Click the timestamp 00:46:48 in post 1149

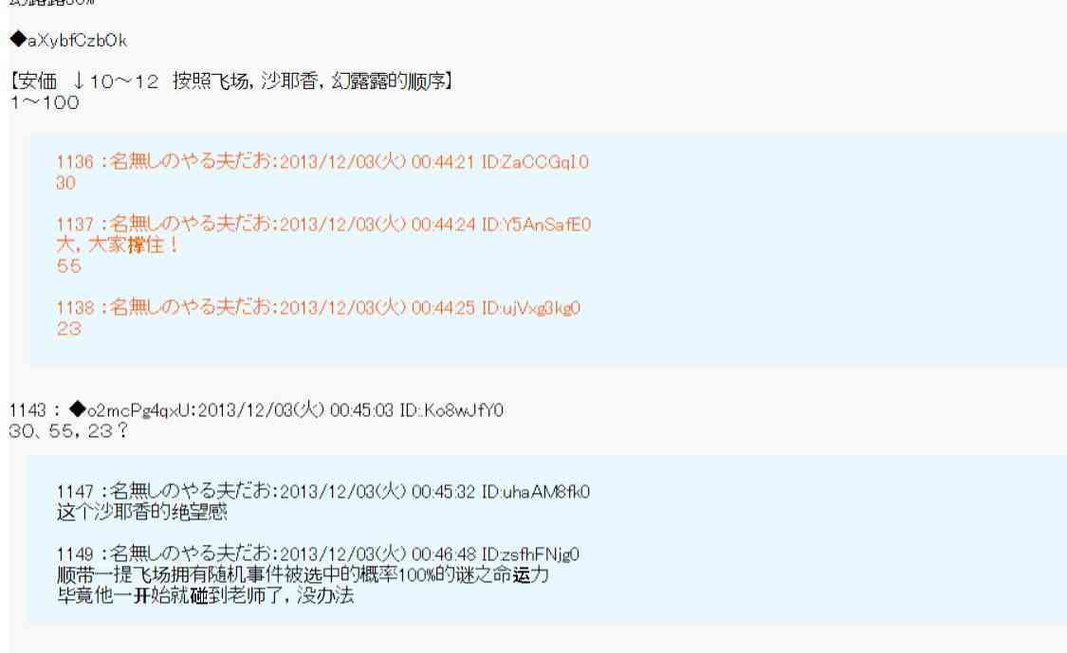click(443, 554)
